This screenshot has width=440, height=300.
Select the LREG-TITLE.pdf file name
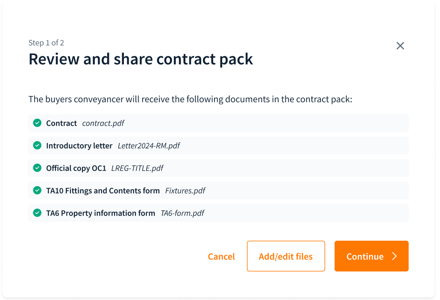point(137,168)
